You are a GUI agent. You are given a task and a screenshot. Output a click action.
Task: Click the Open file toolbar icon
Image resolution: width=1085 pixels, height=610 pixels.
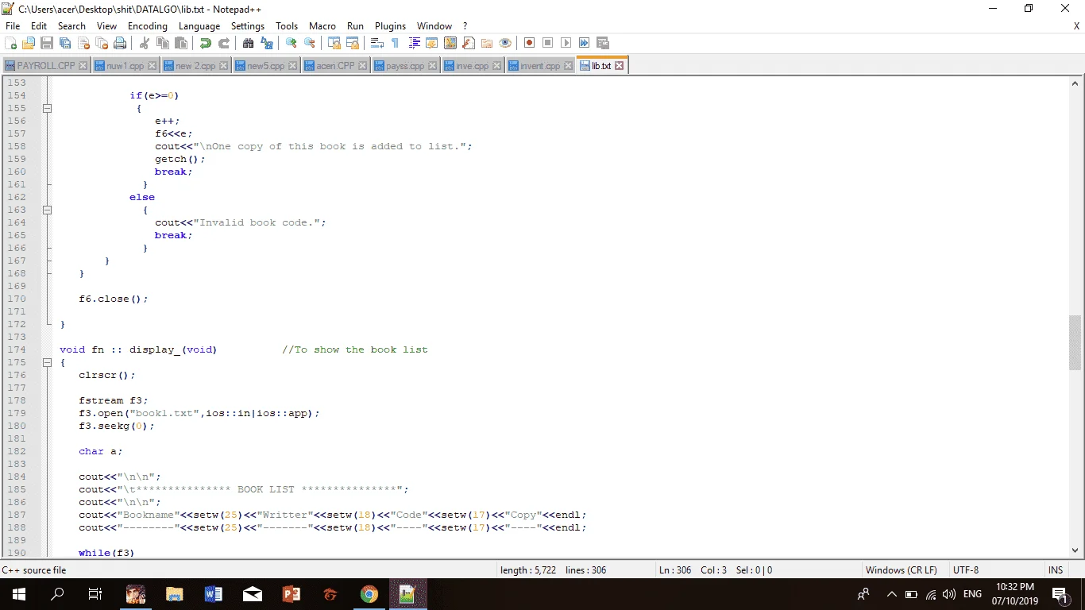coord(29,43)
